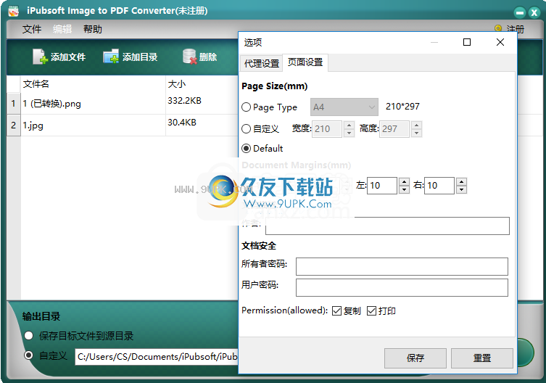
Task: Select the custom (自定义) page size radio
Action: pyautogui.click(x=247, y=129)
